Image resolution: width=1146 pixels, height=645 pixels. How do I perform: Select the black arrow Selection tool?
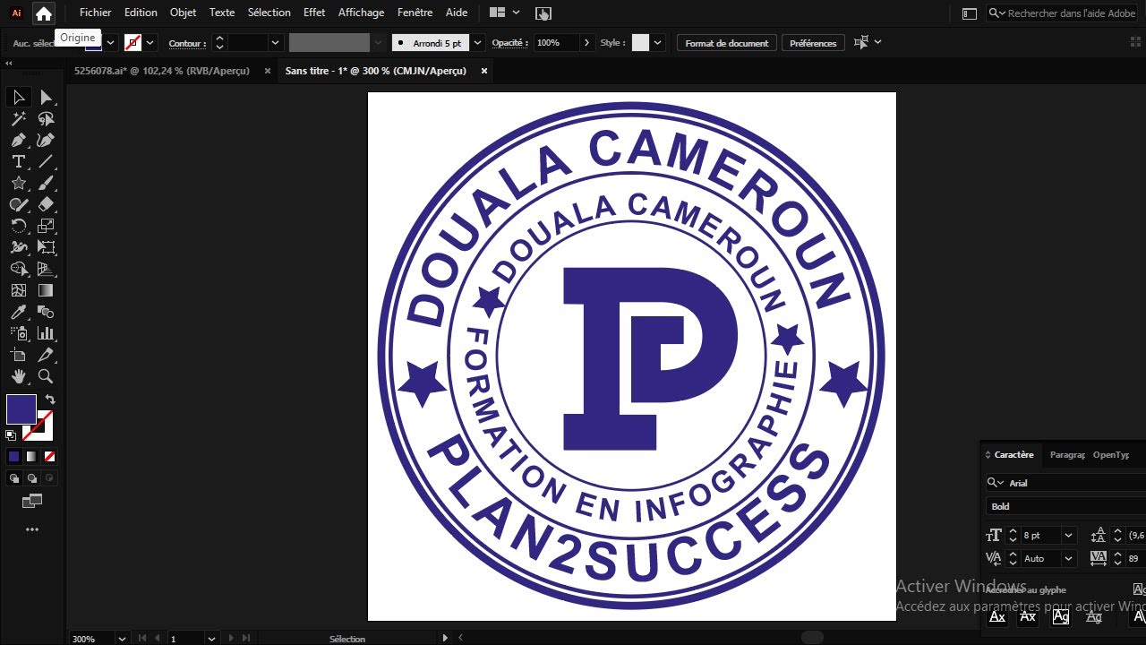(18, 97)
